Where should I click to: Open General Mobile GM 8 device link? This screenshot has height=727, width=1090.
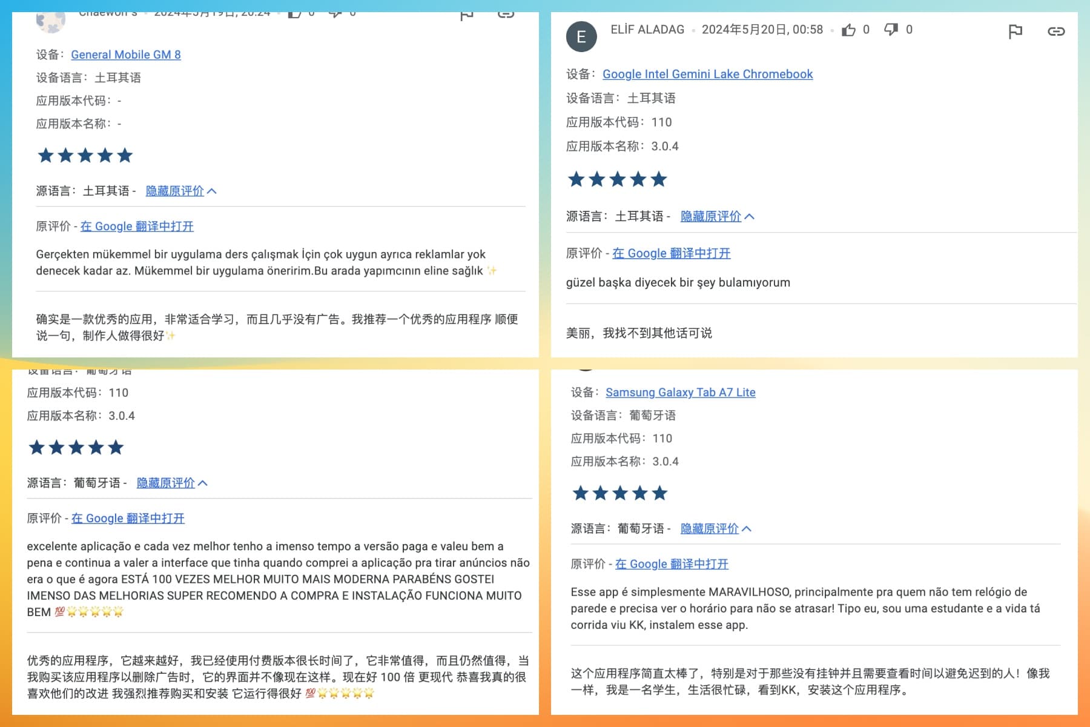(126, 55)
